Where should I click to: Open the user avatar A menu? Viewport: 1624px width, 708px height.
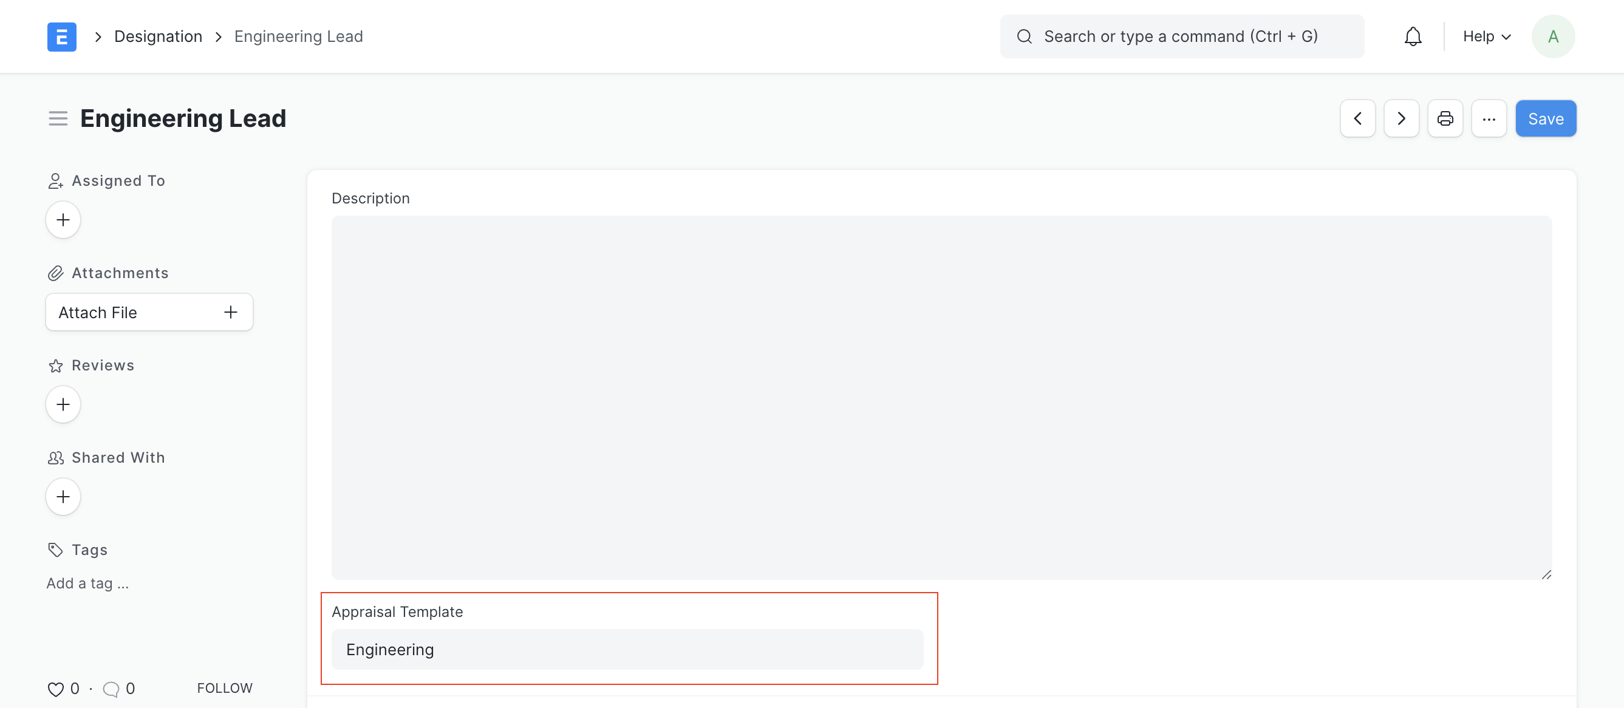(1553, 36)
